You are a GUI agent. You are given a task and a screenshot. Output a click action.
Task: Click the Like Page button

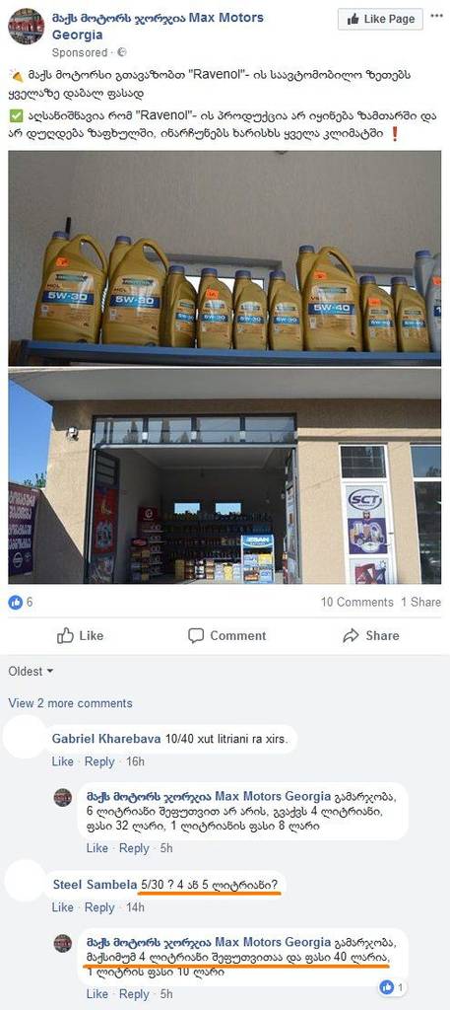point(380,20)
